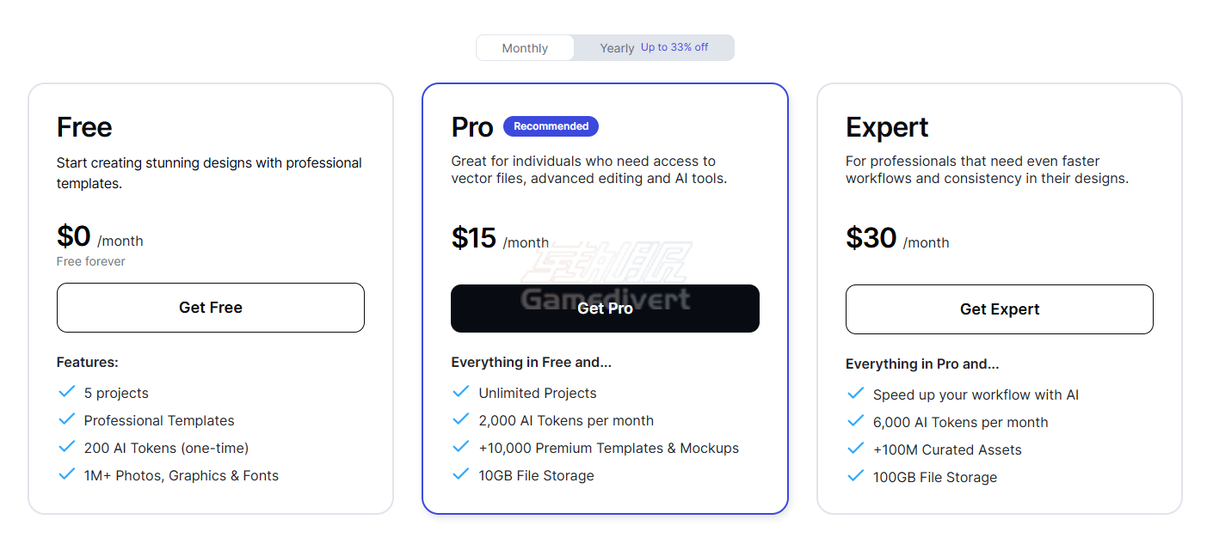The width and height of the screenshot is (1213, 550).
Task: Switch billing to Monthly
Action: point(525,48)
